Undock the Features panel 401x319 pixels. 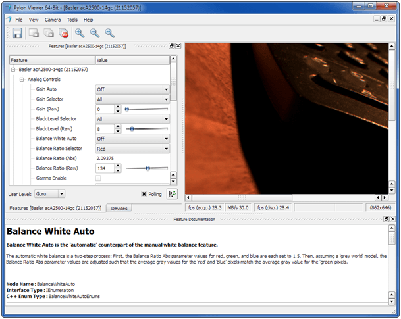(x=172, y=46)
